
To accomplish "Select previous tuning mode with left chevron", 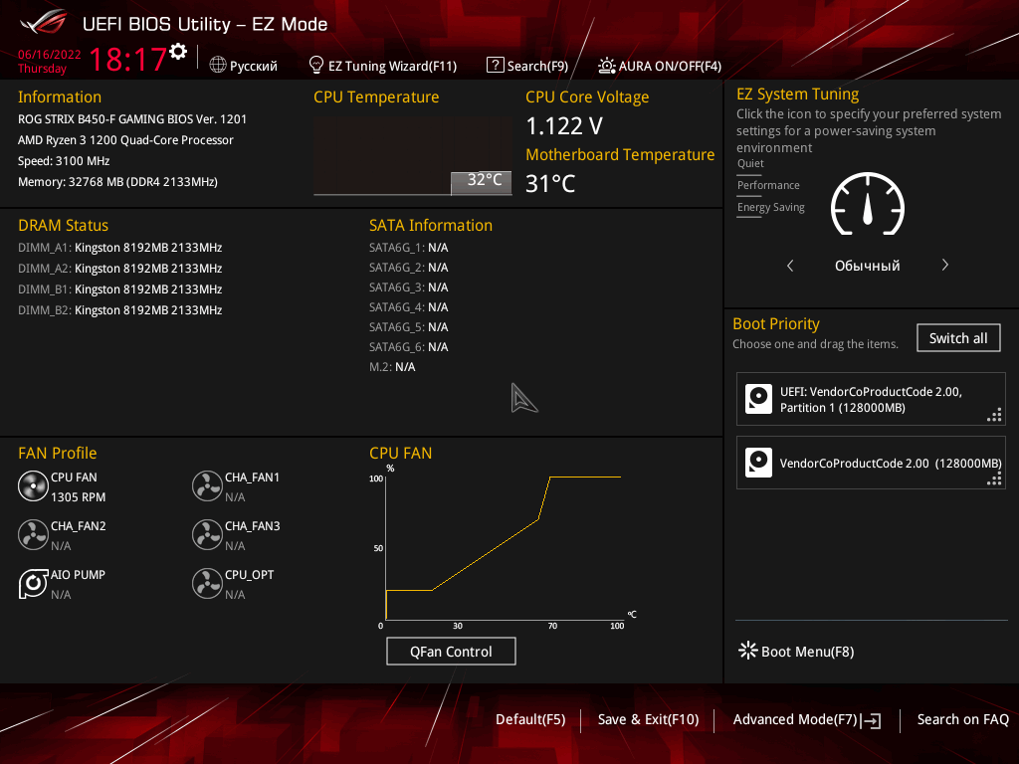I will (790, 265).
